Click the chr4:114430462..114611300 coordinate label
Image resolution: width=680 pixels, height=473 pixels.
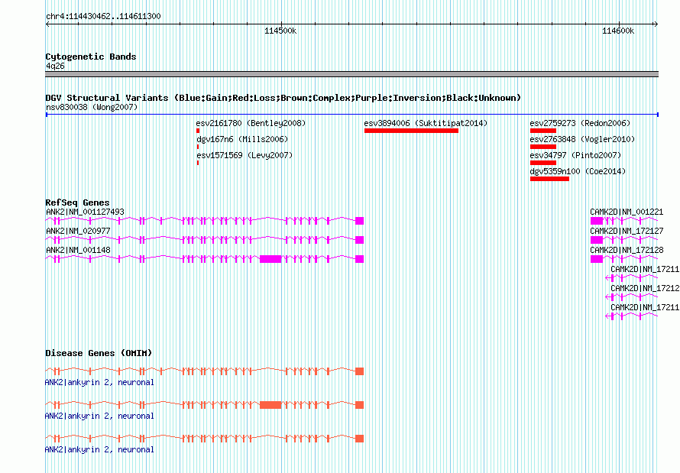coord(103,17)
